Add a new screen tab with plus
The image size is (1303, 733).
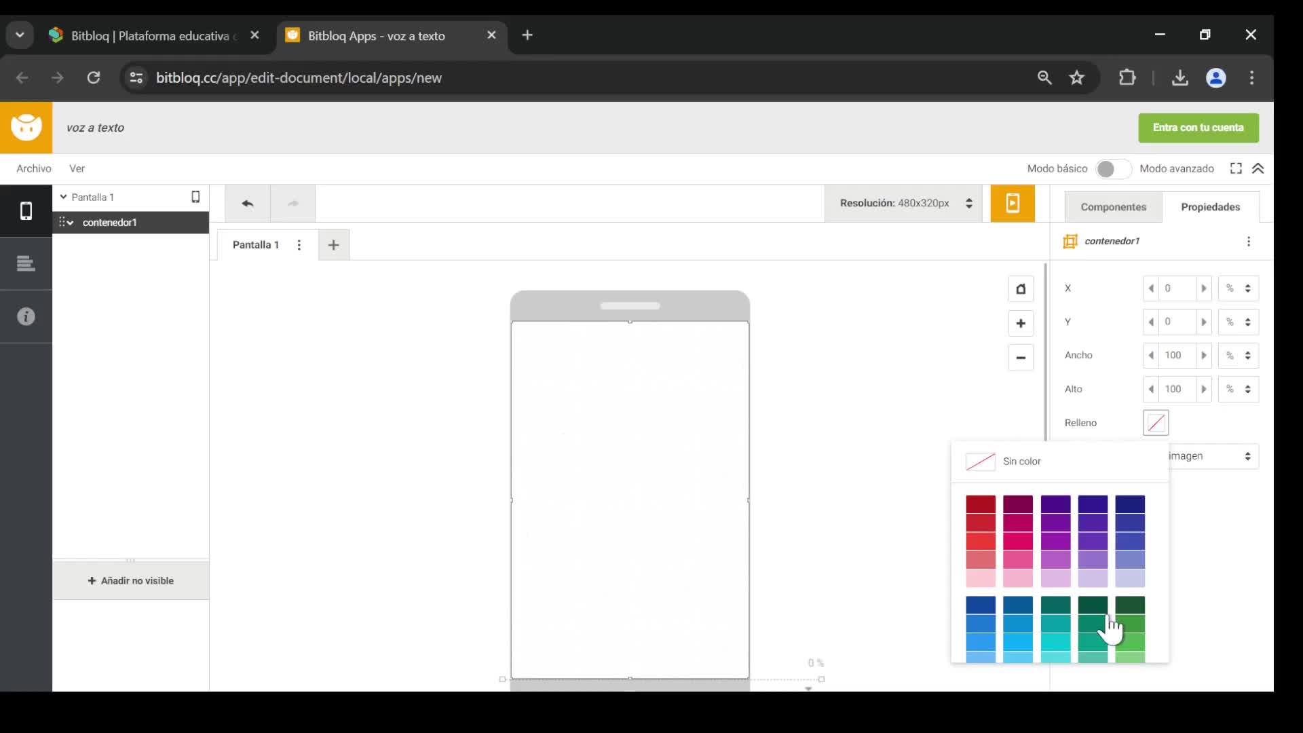pyautogui.click(x=333, y=245)
